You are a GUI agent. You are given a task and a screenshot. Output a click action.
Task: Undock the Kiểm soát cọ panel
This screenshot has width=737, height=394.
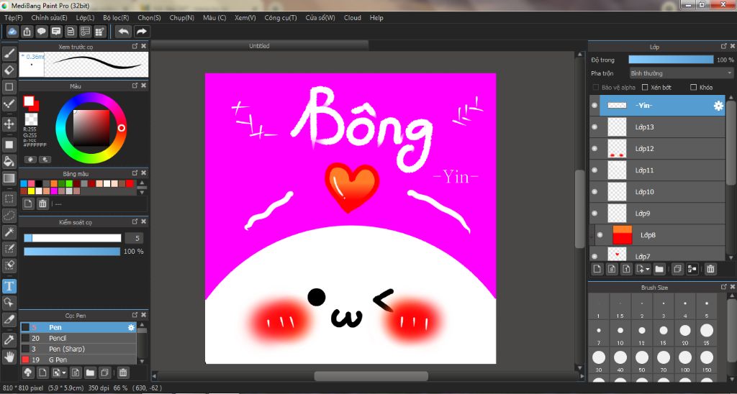tap(135, 221)
